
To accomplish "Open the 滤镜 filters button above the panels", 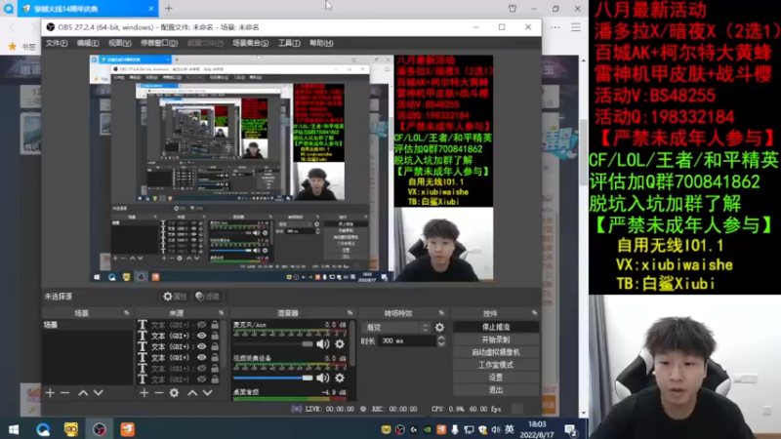I will (x=207, y=297).
